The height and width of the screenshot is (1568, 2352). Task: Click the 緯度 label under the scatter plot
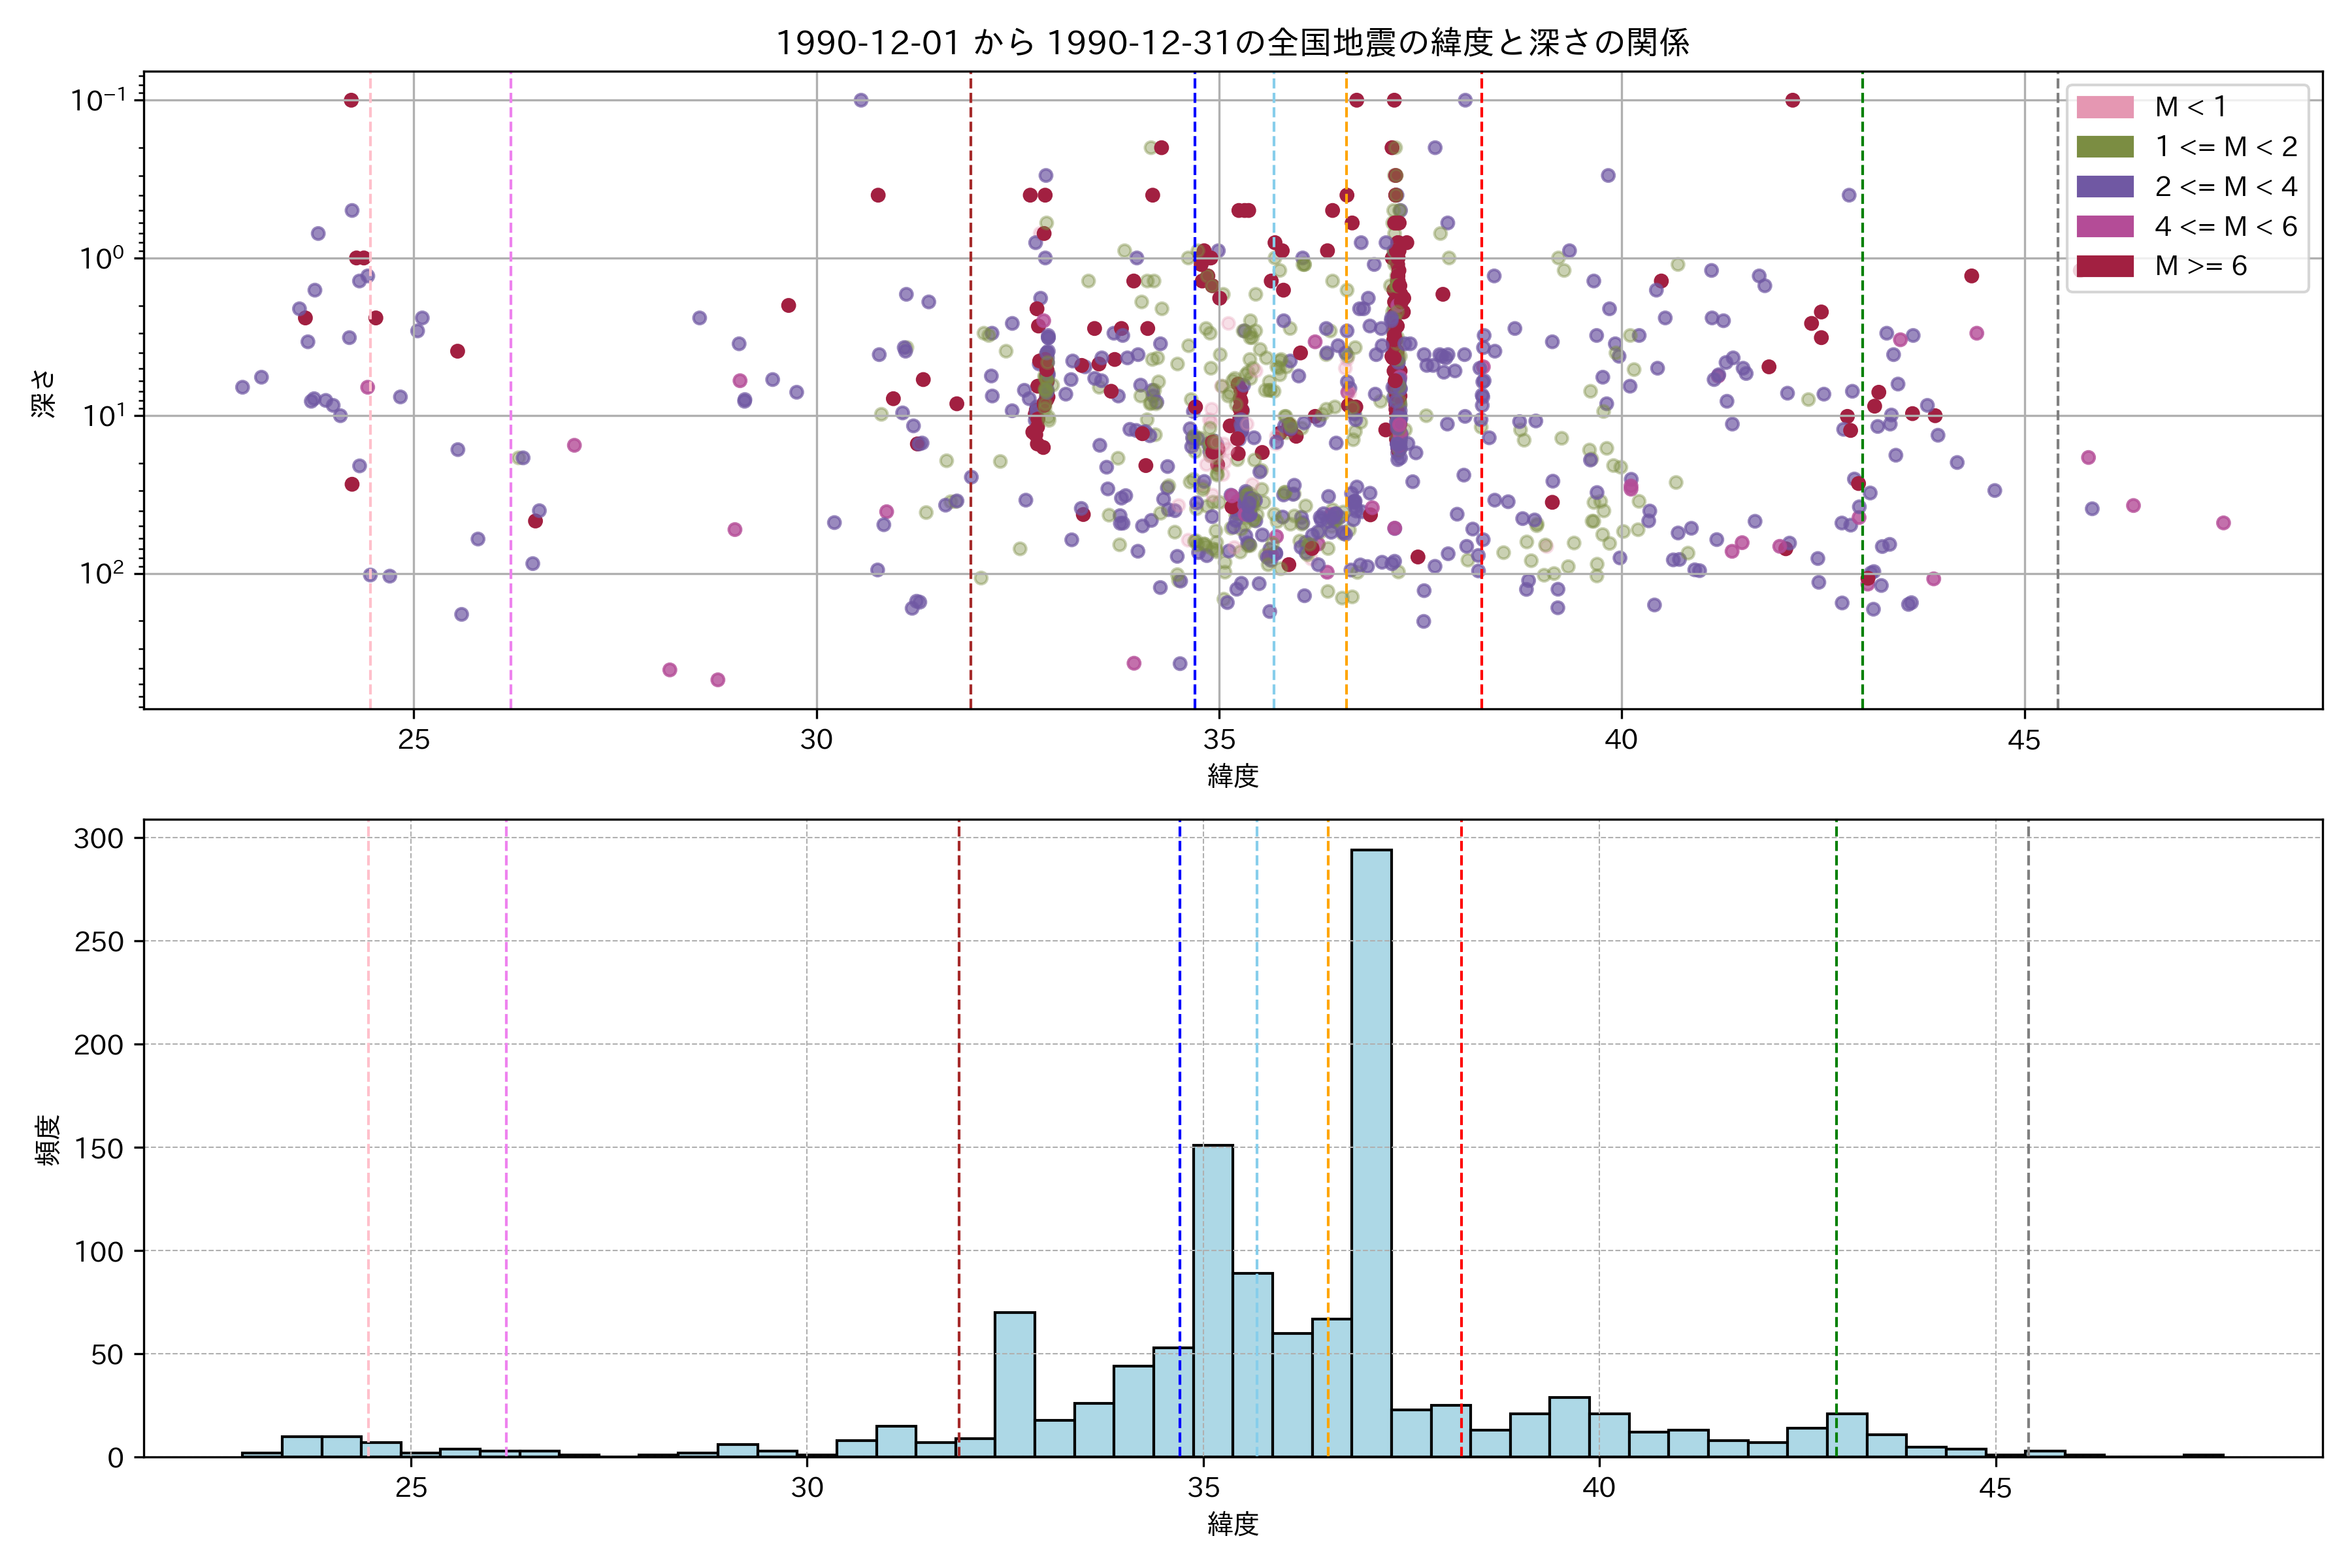click(x=1232, y=776)
